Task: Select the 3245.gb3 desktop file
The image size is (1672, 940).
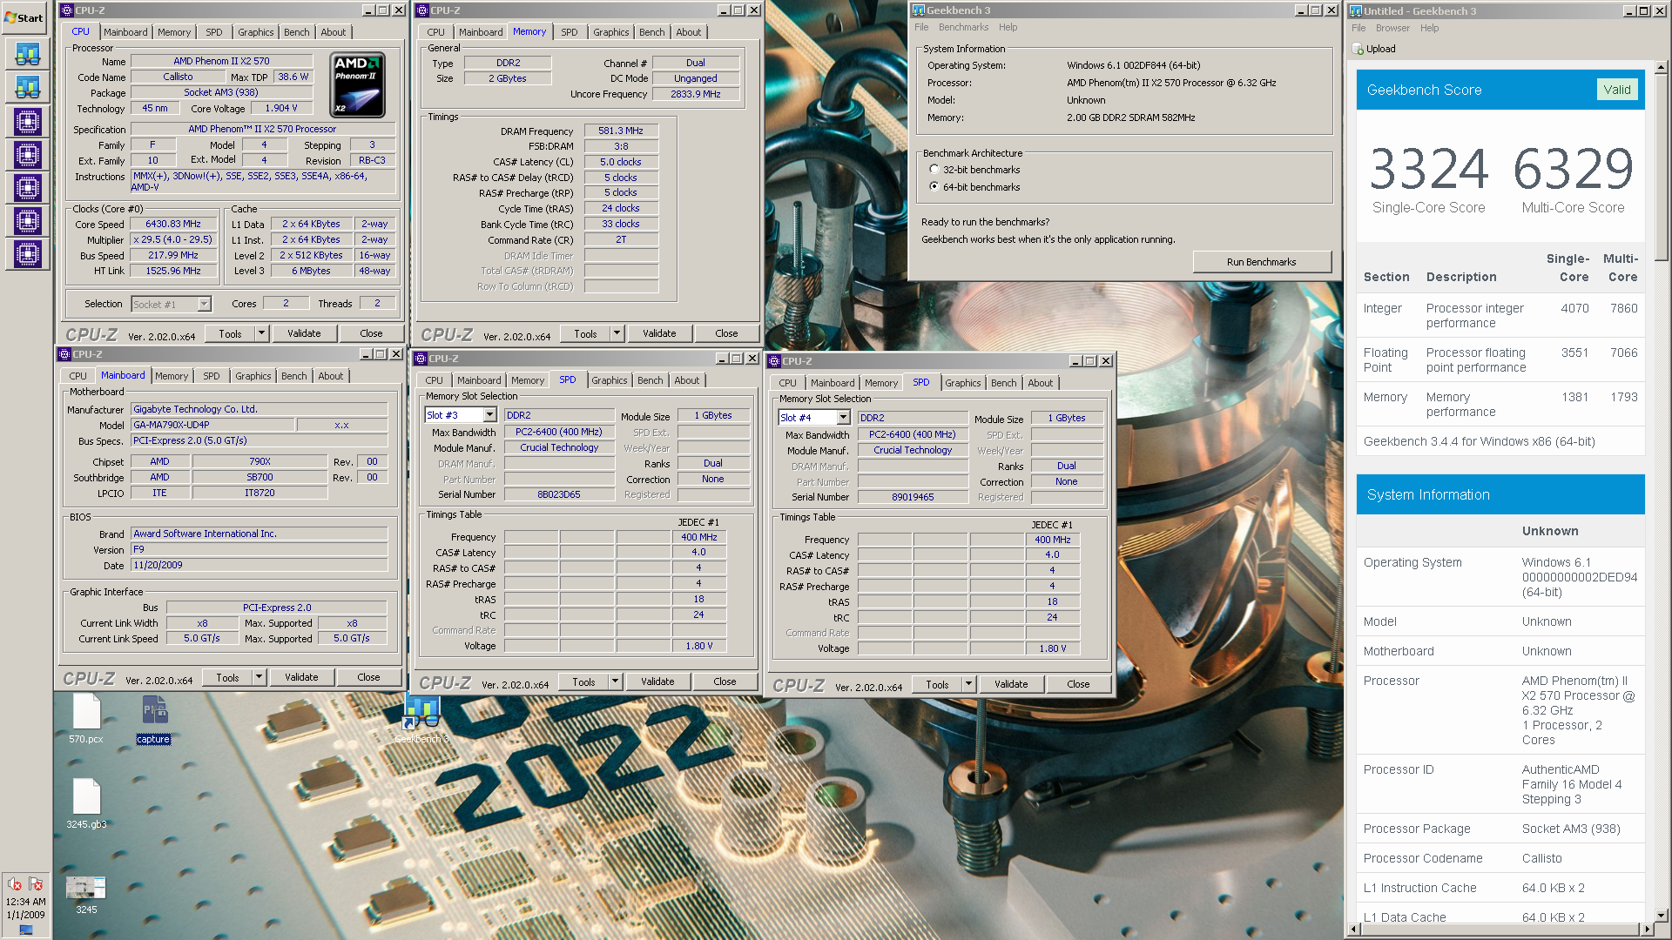Action: pos(86,803)
